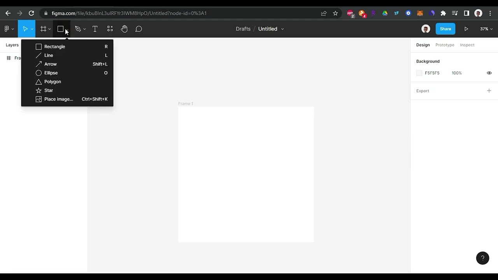Toggle background visibility eye icon
The height and width of the screenshot is (280, 498).
489,73
